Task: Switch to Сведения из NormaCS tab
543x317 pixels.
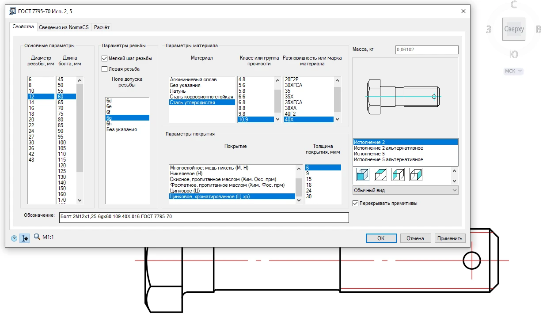Action: [x=64, y=27]
